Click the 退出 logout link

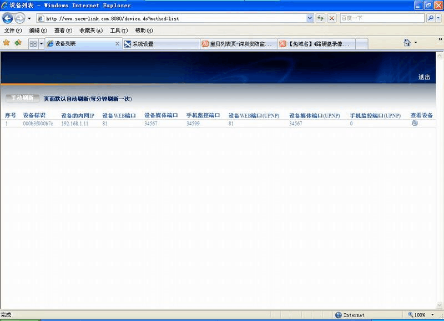coord(424,77)
